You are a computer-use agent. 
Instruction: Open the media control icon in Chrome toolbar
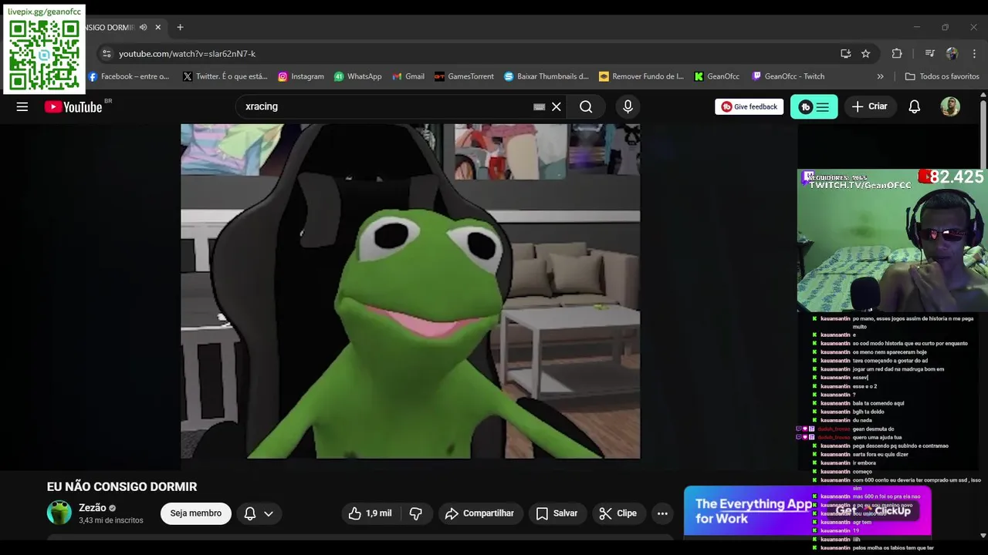coord(929,54)
